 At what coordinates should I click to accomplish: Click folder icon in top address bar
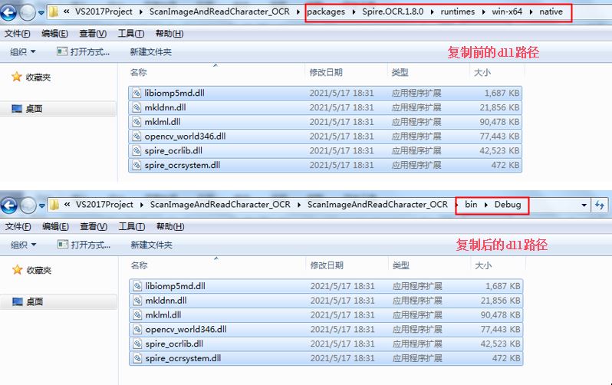click(54, 12)
